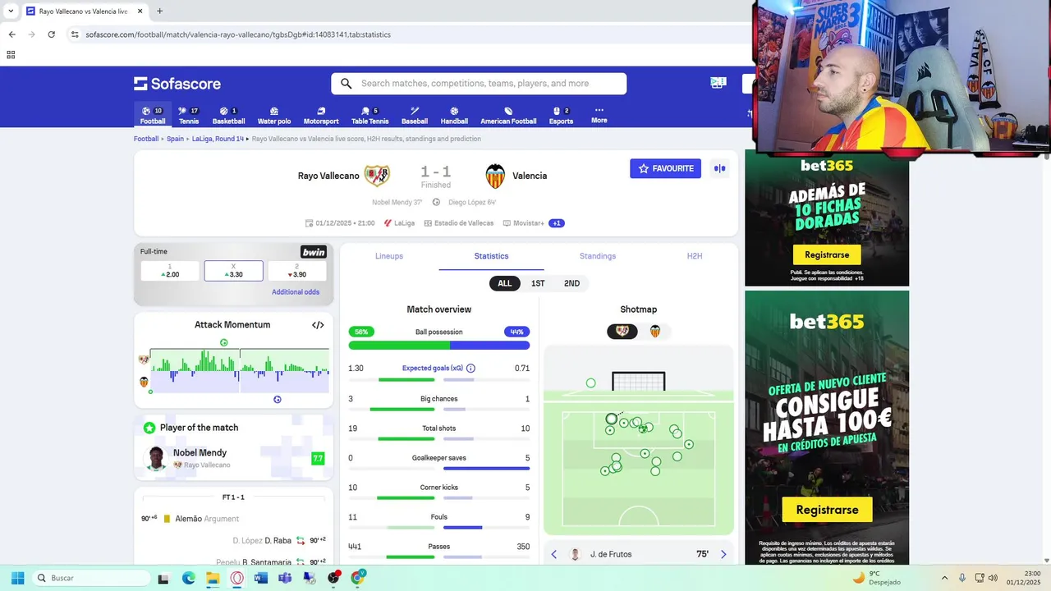Open the Basketball sport tab
Screen dimensions: 1051x591
tap(228, 115)
